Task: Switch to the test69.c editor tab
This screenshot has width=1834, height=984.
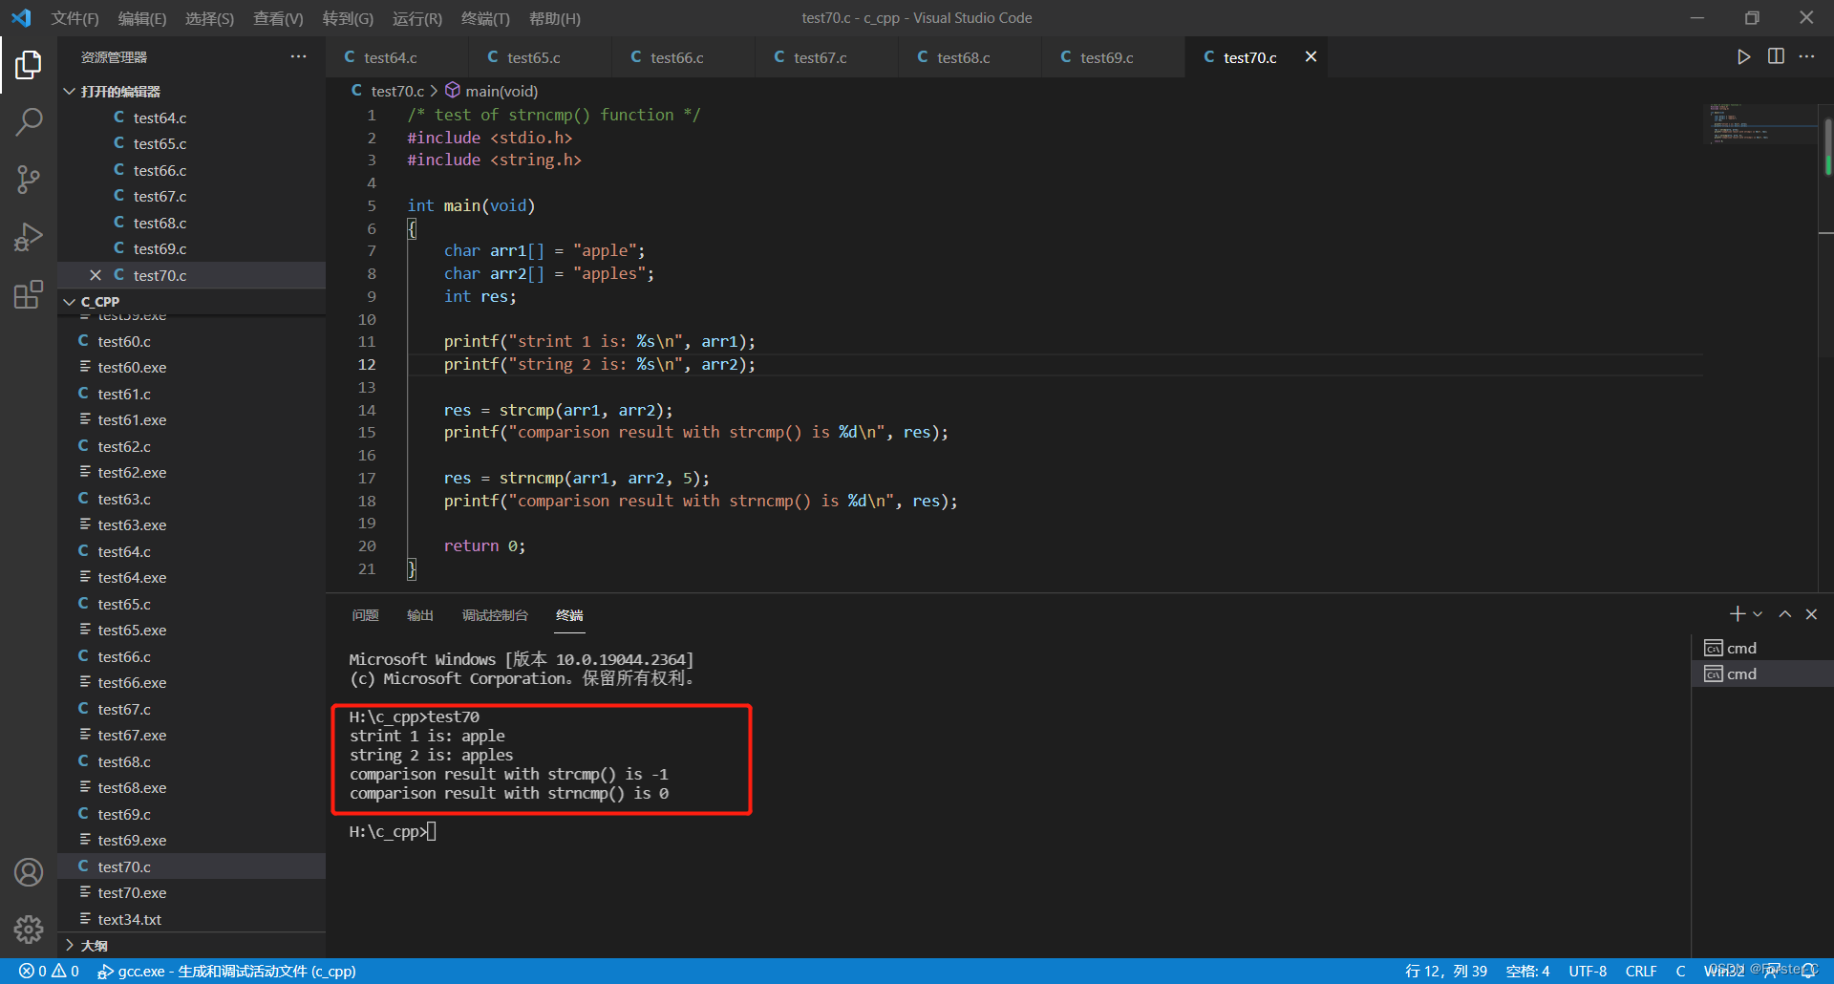Action: (x=1113, y=57)
